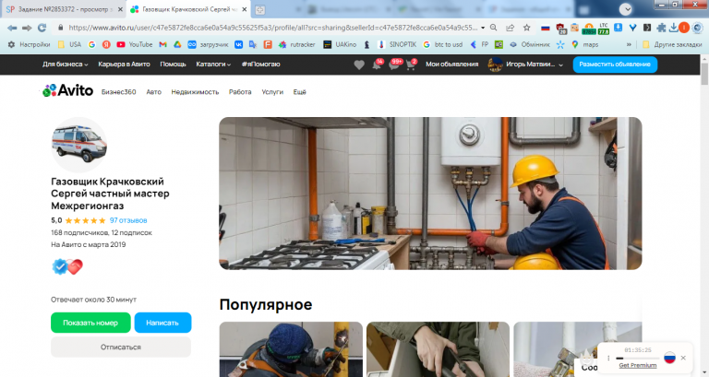Go back with the browser back arrow
The image size is (709, 377).
[12, 28]
